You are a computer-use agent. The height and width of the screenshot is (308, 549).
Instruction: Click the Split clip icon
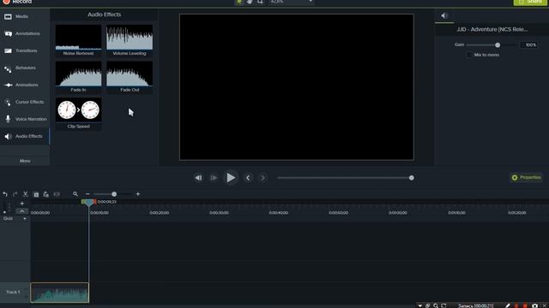click(57, 194)
